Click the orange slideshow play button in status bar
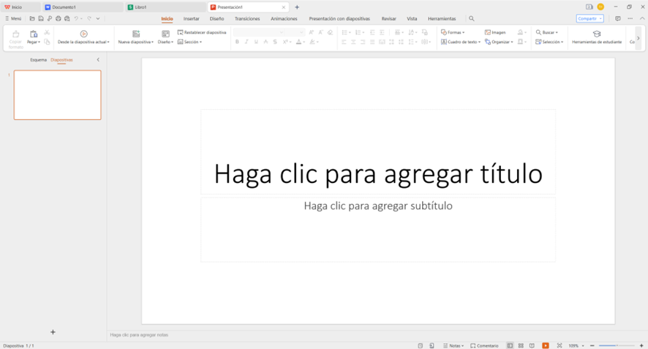 click(x=546, y=345)
